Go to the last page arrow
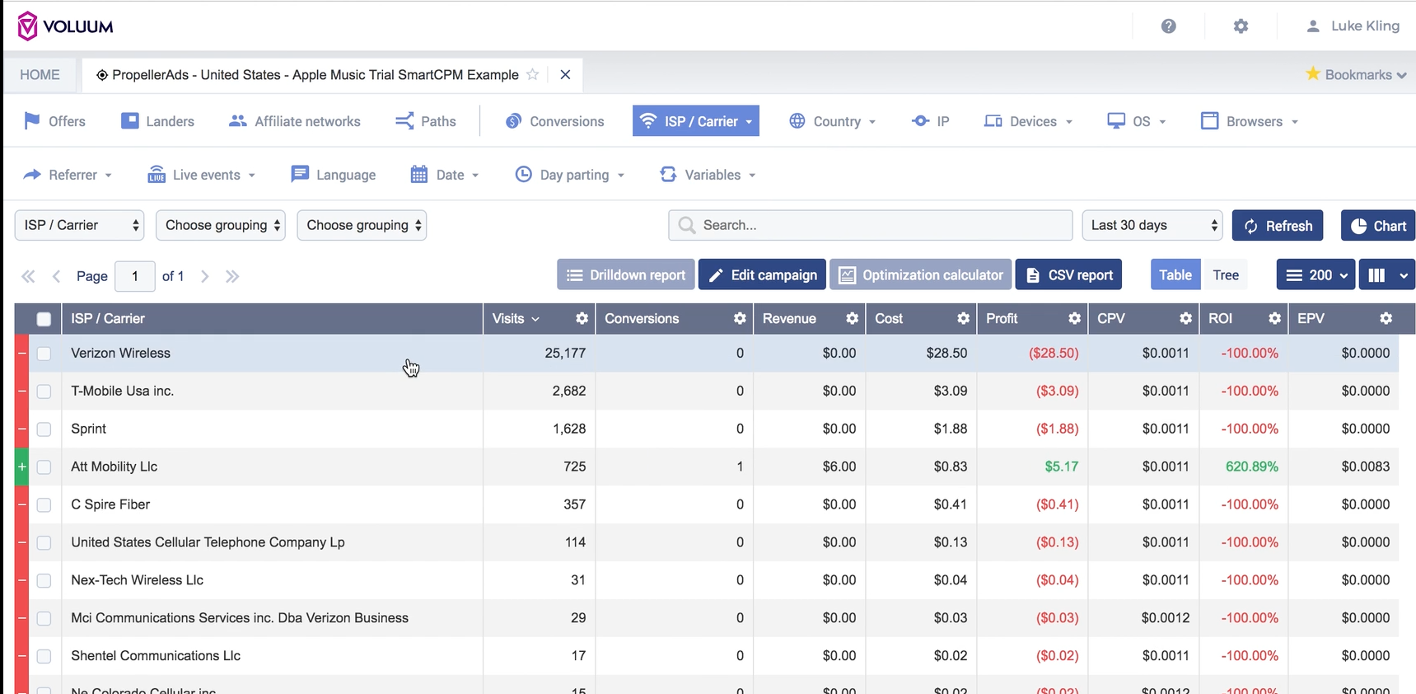The height and width of the screenshot is (694, 1416). point(232,276)
